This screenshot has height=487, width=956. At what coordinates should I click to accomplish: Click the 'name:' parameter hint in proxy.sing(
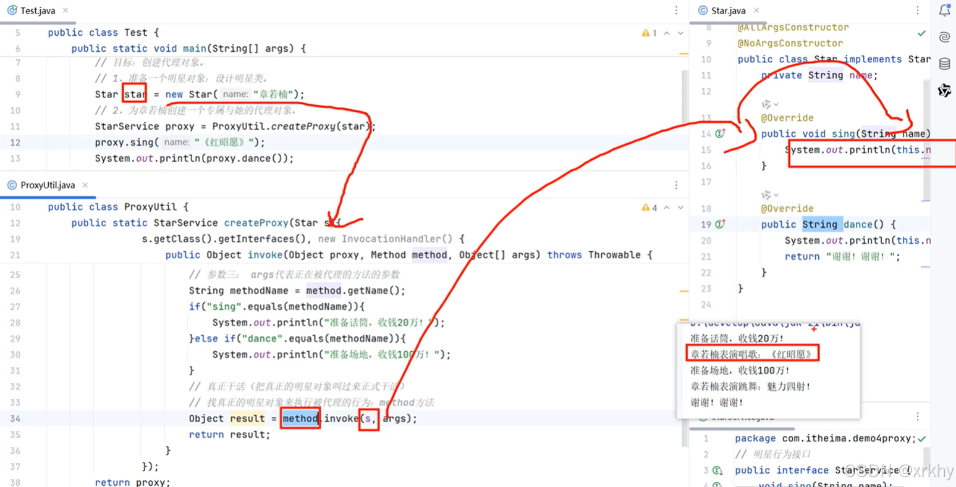click(x=177, y=143)
